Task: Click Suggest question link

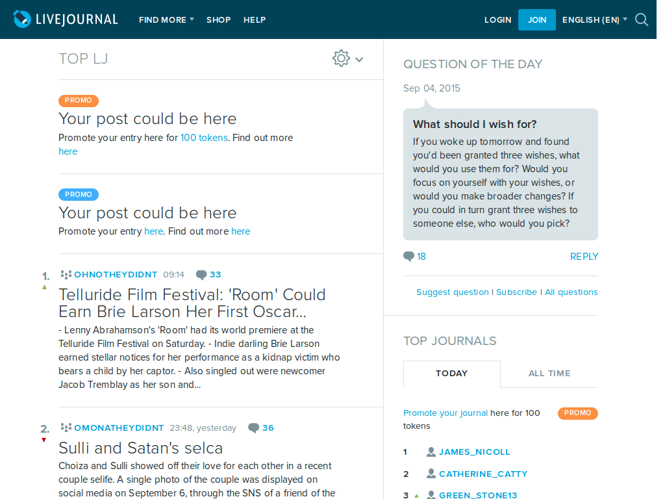Action: [453, 292]
